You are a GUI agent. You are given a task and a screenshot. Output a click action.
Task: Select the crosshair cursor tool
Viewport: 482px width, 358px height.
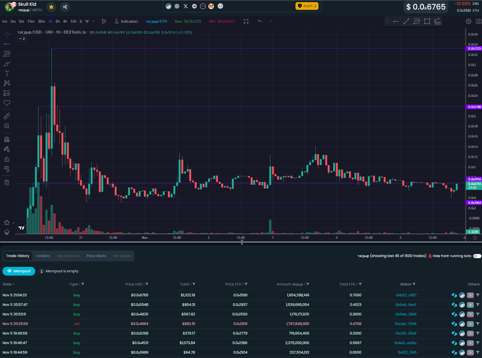7,34
